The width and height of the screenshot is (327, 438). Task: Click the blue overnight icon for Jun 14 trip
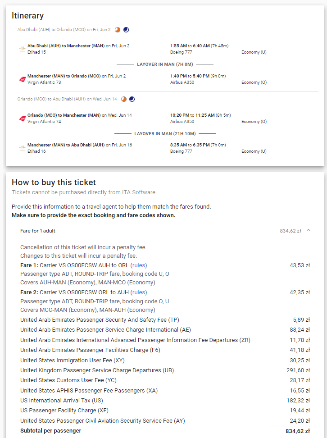pos(132,99)
